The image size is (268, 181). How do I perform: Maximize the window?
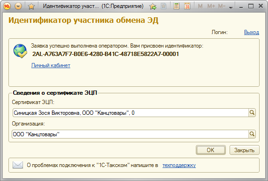point(251,7)
